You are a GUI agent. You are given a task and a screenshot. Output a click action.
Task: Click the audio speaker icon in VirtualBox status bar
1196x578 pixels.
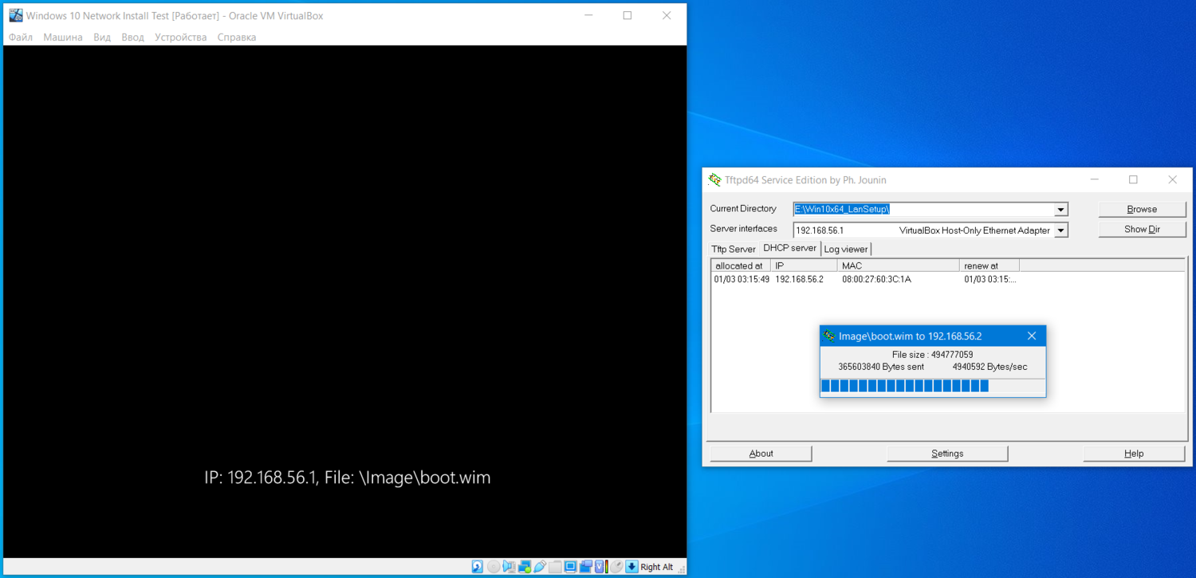[x=509, y=567]
